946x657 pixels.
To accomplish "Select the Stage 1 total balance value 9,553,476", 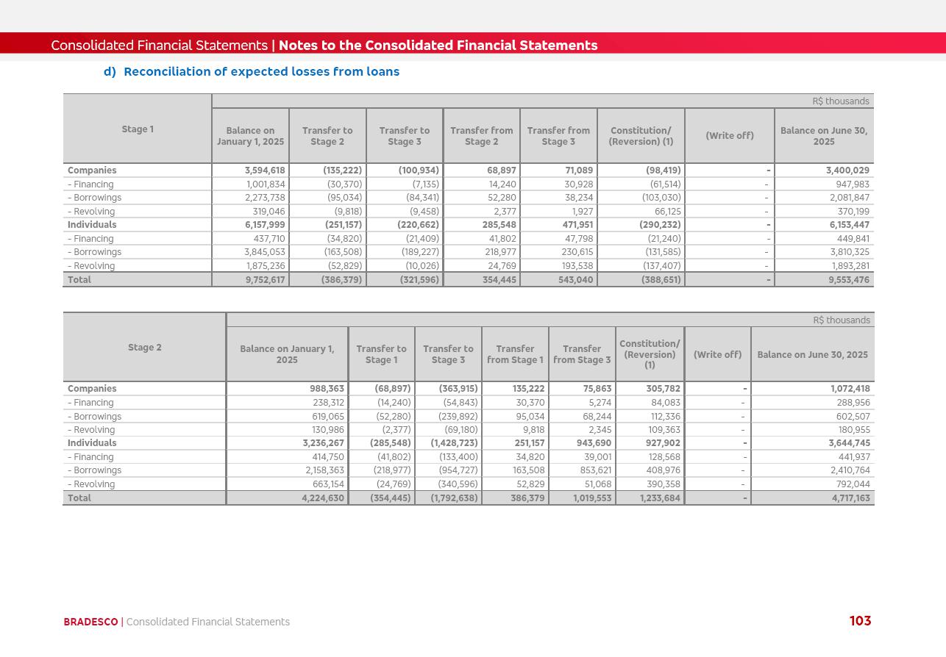I will (849, 280).
